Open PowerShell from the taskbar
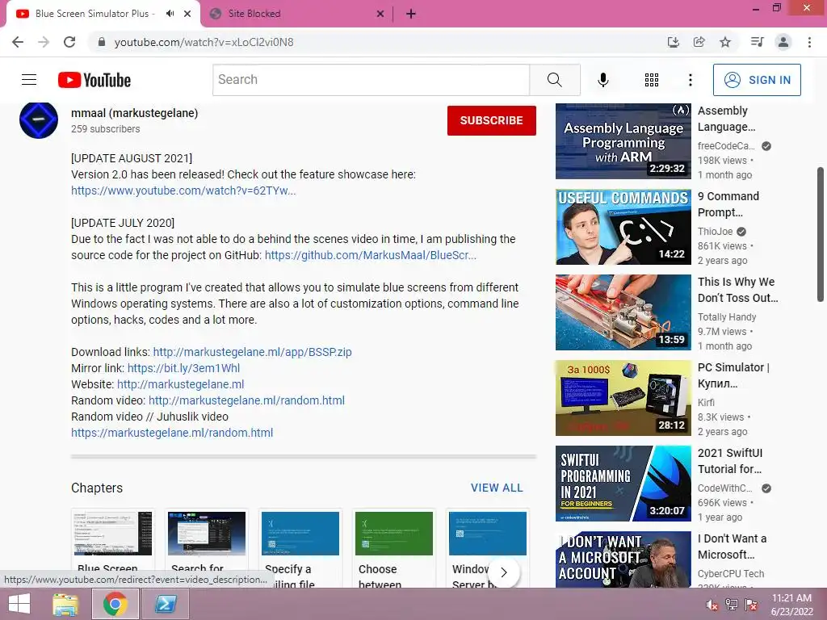Image resolution: width=827 pixels, height=620 pixels. [x=165, y=604]
